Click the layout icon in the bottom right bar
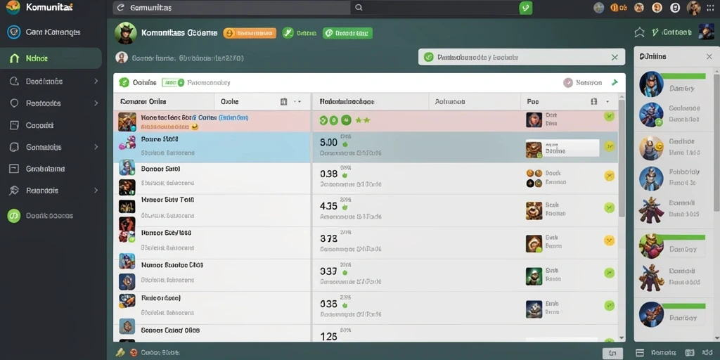This screenshot has height=360, width=720. click(640, 353)
